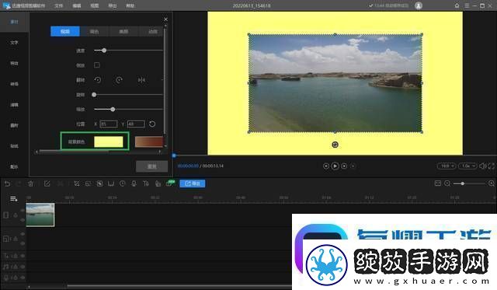497x290 pixels.
Task: Play the preview video
Action: point(335,166)
